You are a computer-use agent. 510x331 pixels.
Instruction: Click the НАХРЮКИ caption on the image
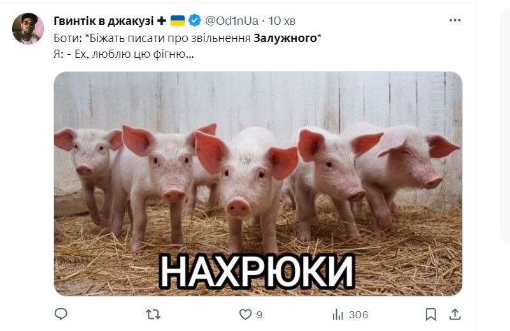(257, 272)
